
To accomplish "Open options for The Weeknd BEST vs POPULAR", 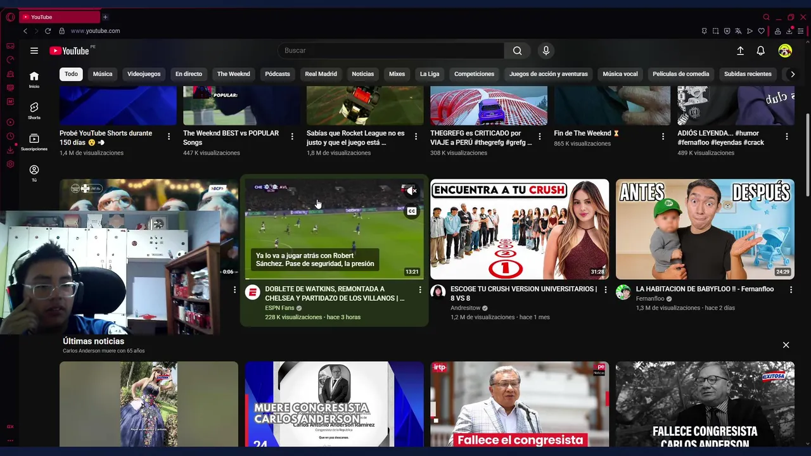I will coord(292,136).
